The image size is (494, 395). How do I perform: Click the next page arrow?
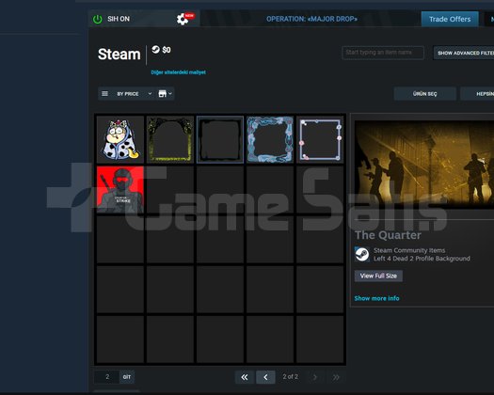[314, 377]
